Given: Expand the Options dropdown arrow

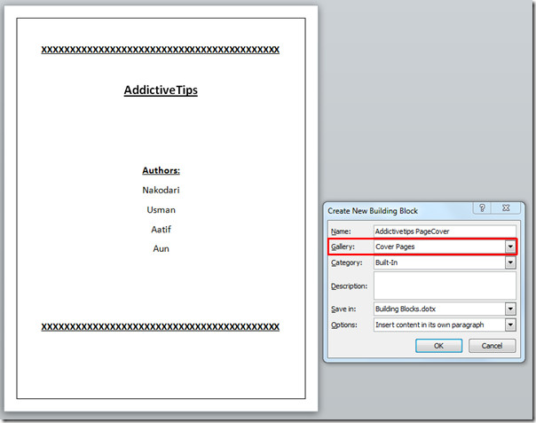Looking at the screenshot, I should pos(510,325).
